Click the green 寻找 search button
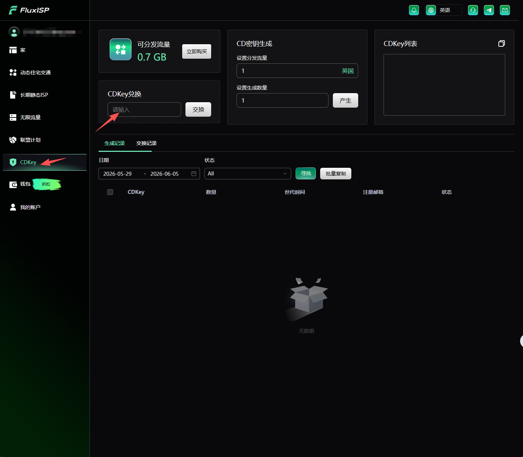523x457 pixels. [306, 174]
